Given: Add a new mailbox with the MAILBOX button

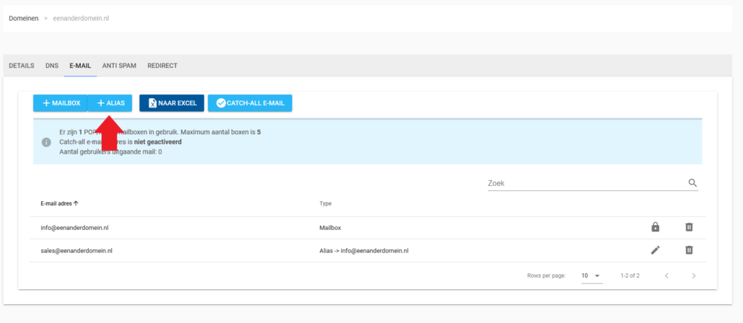Looking at the screenshot, I should click(x=61, y=103).
